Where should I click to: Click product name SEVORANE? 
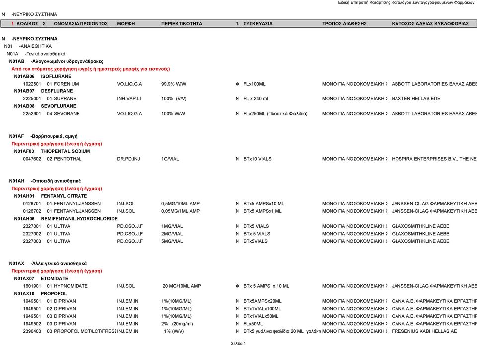[x=67, y=114]
